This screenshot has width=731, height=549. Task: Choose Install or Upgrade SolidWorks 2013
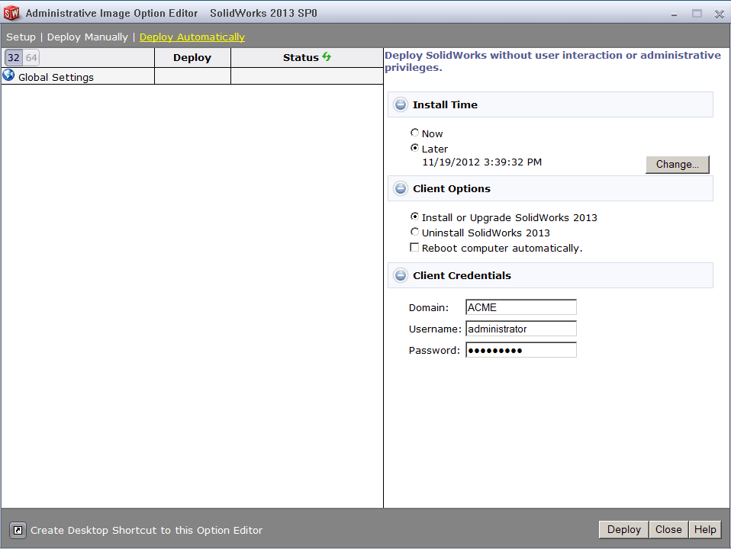414,217
